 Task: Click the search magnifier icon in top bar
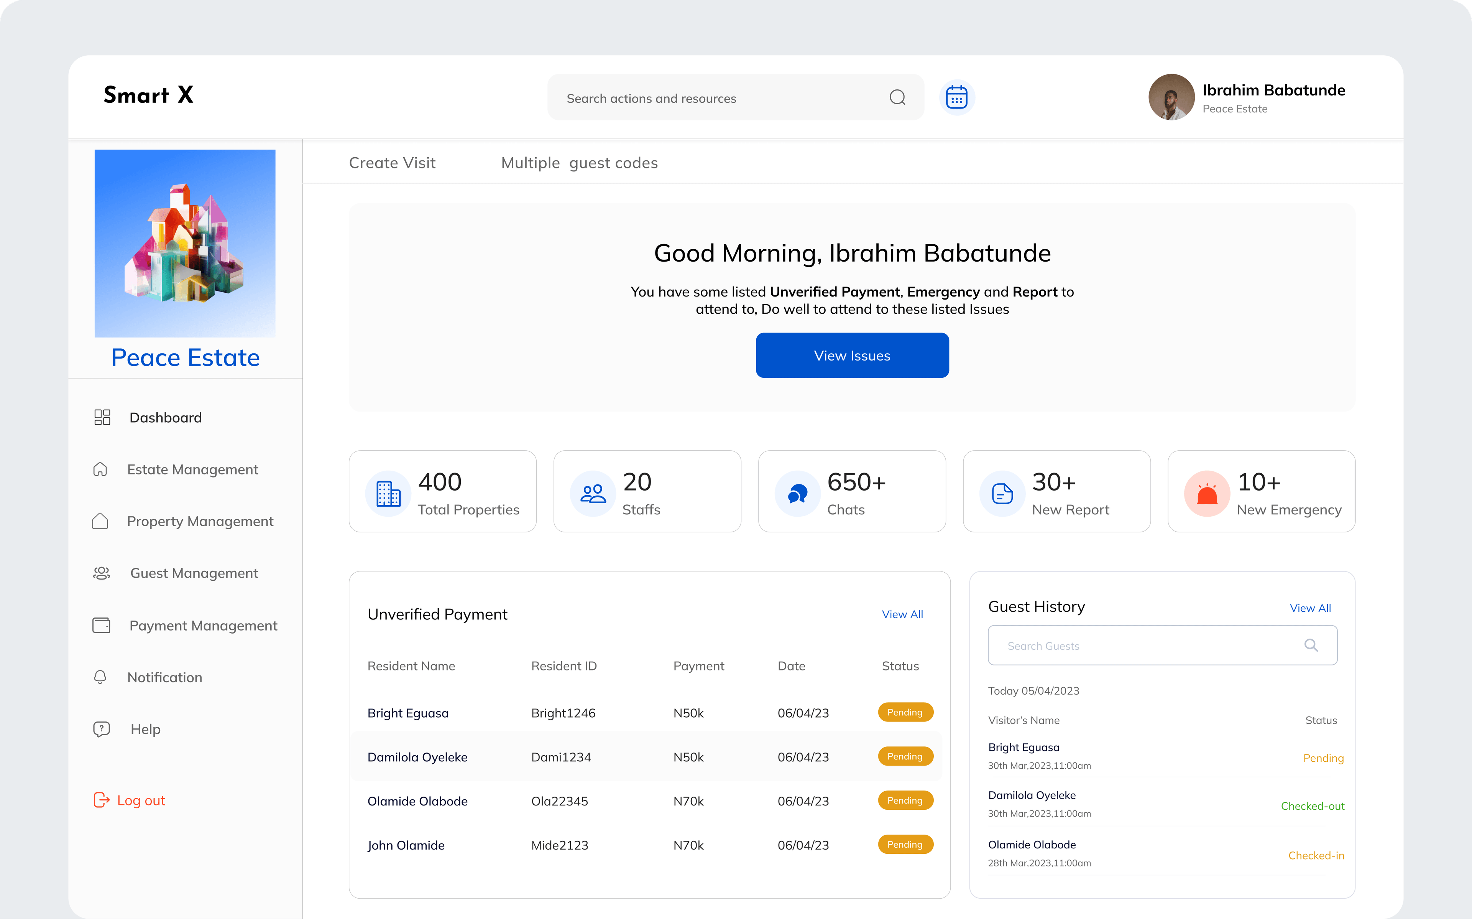(x=897, y=97)
